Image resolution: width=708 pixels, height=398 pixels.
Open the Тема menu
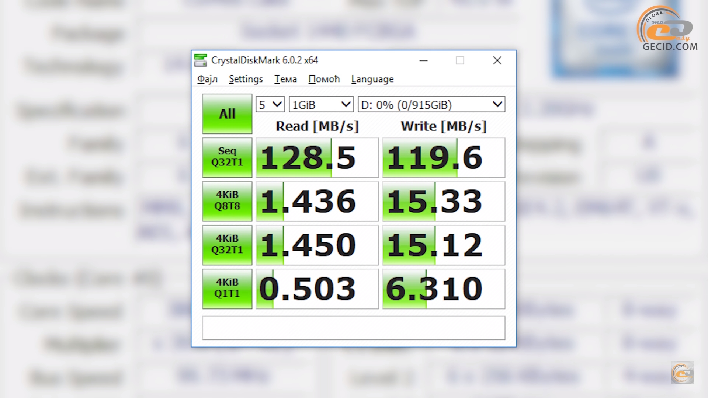285,79
